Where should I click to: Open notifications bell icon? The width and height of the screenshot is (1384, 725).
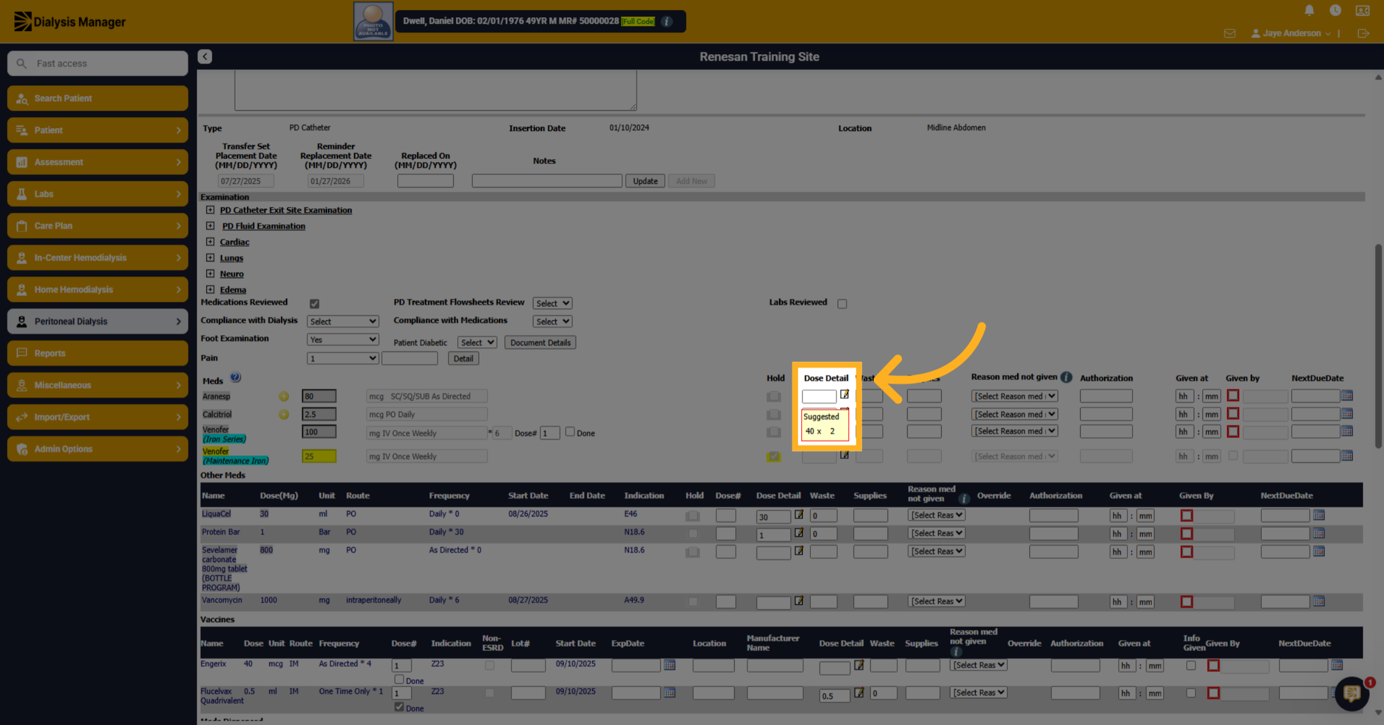1309,10
